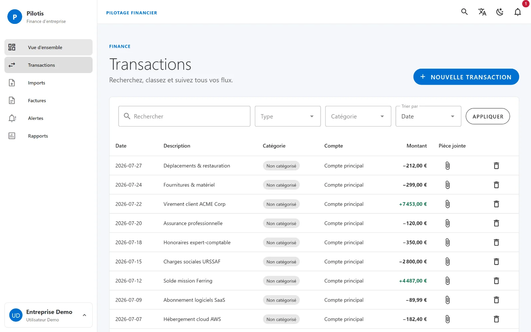Image resolution: width=531 pixels, height=332 pixels.
Task: Delete the Hébergement cloud AWS transaction
Action: point(496,319)
